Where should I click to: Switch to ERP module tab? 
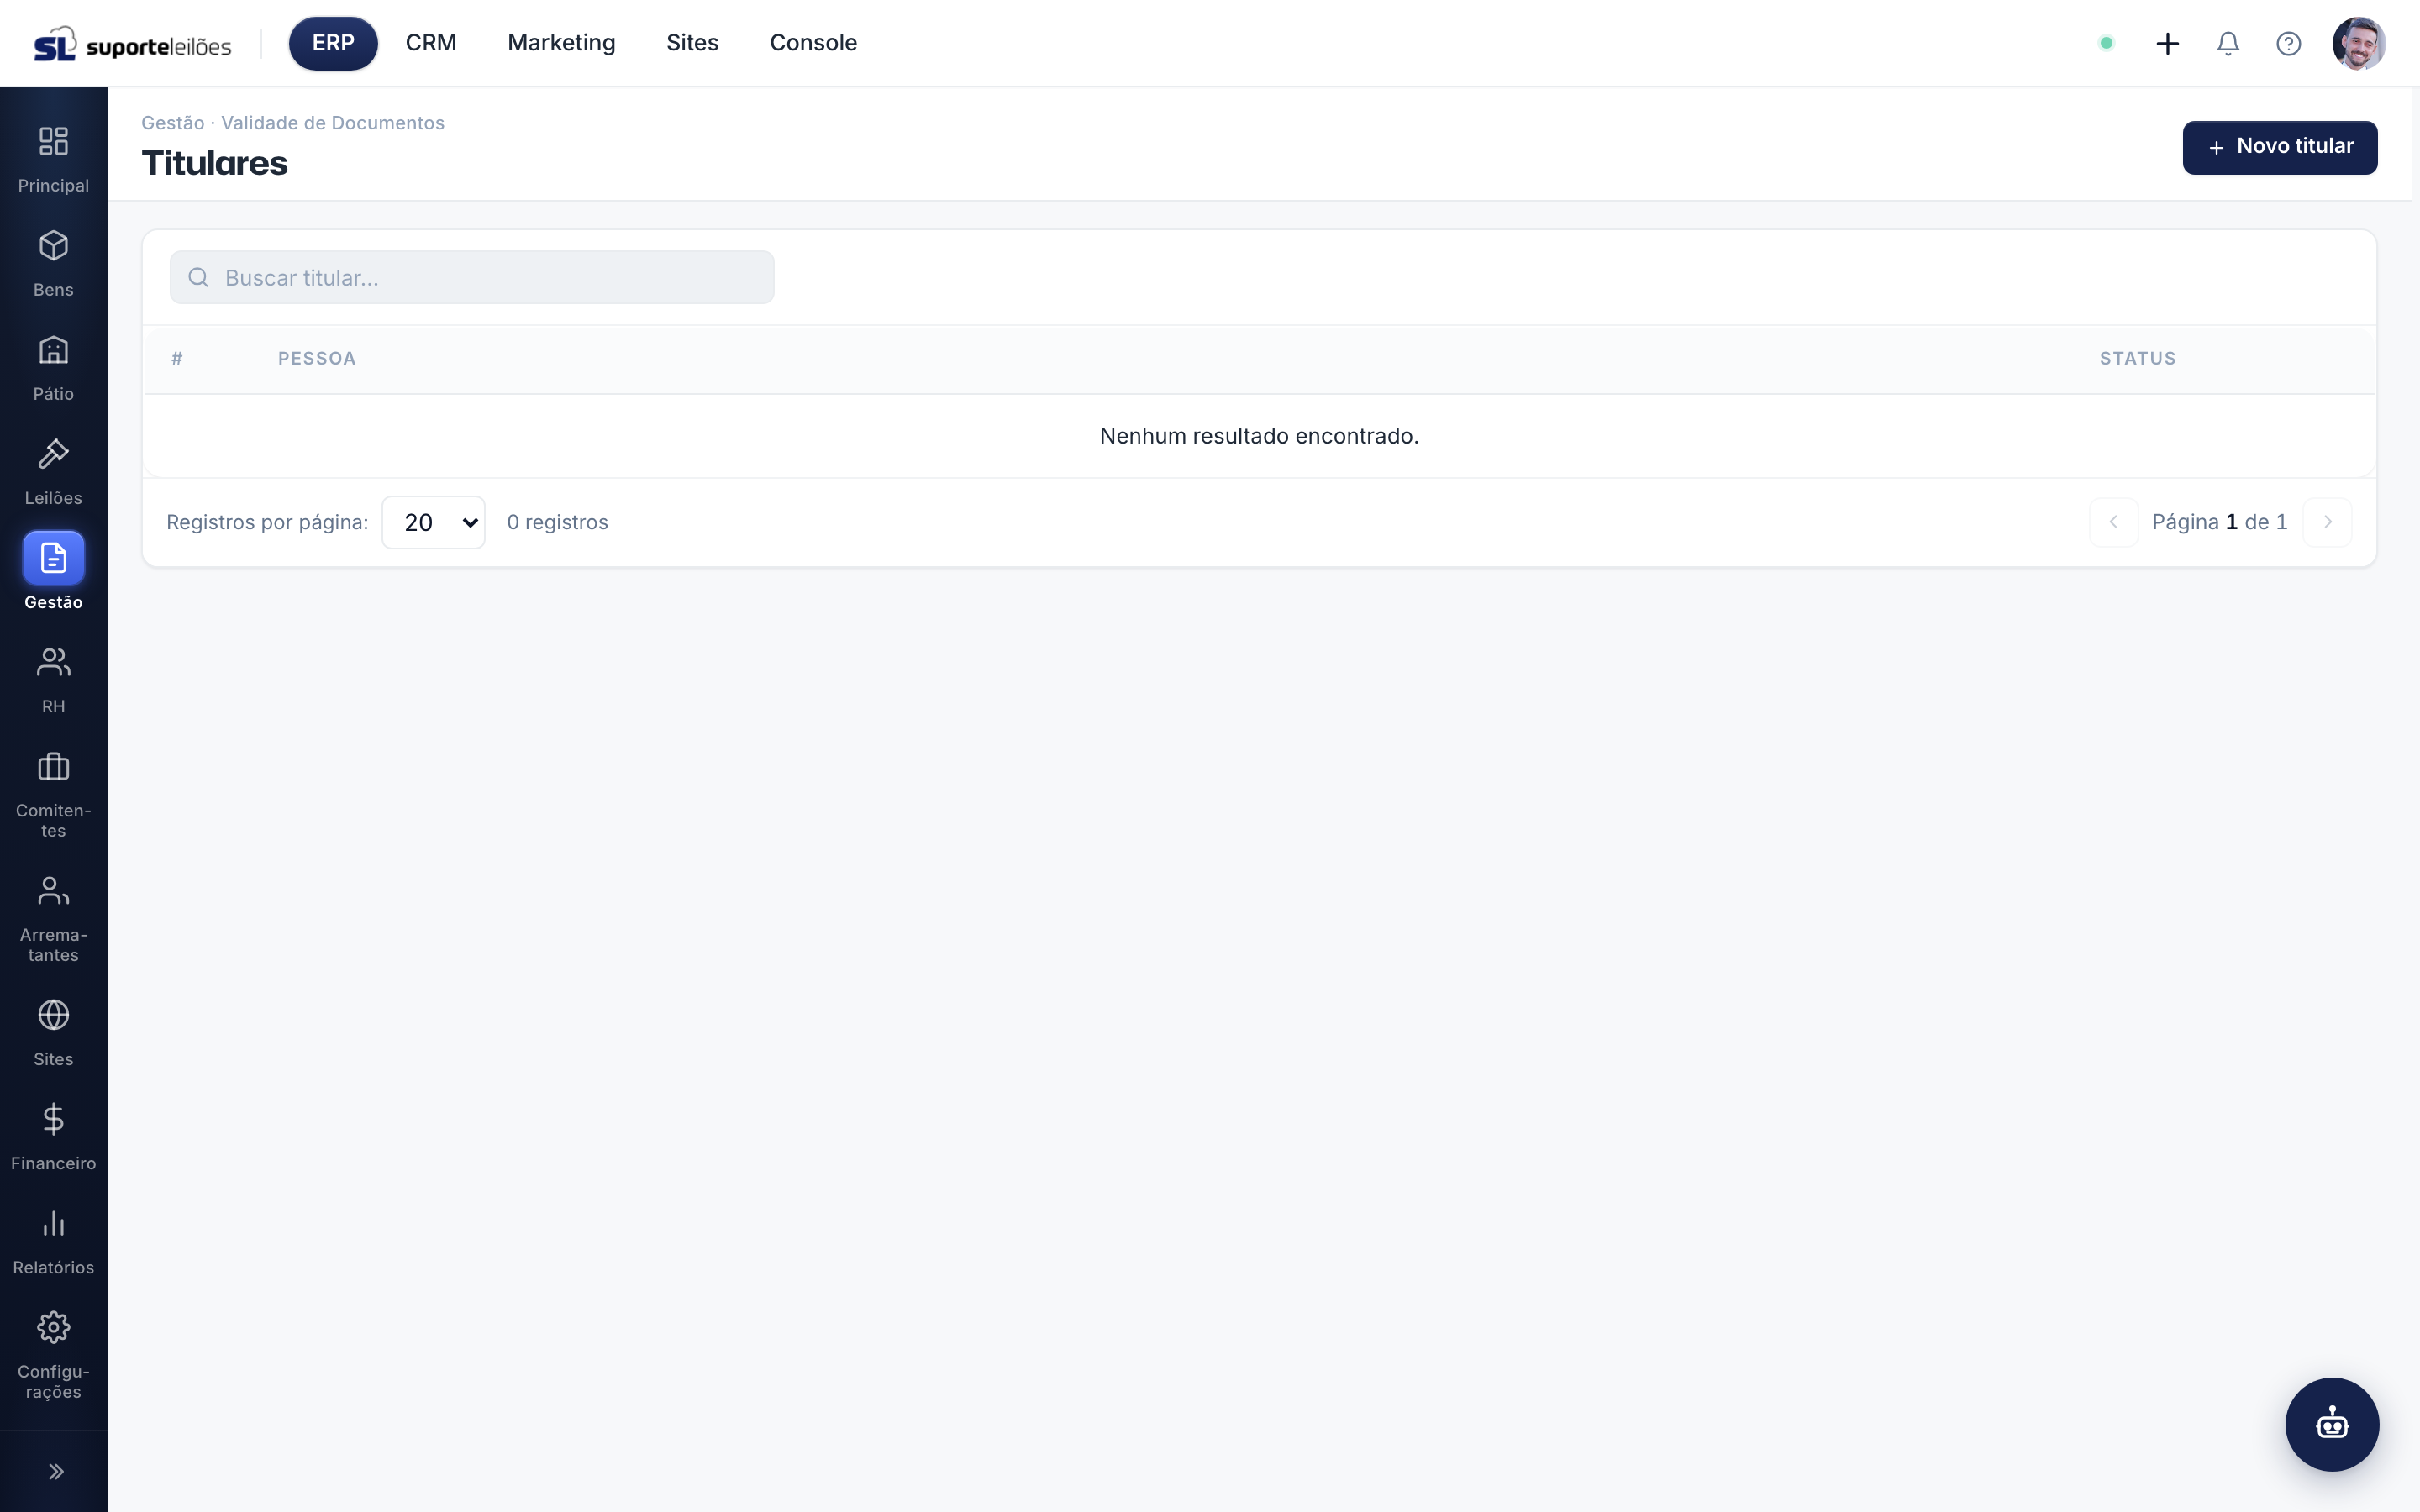click(333, 43)
